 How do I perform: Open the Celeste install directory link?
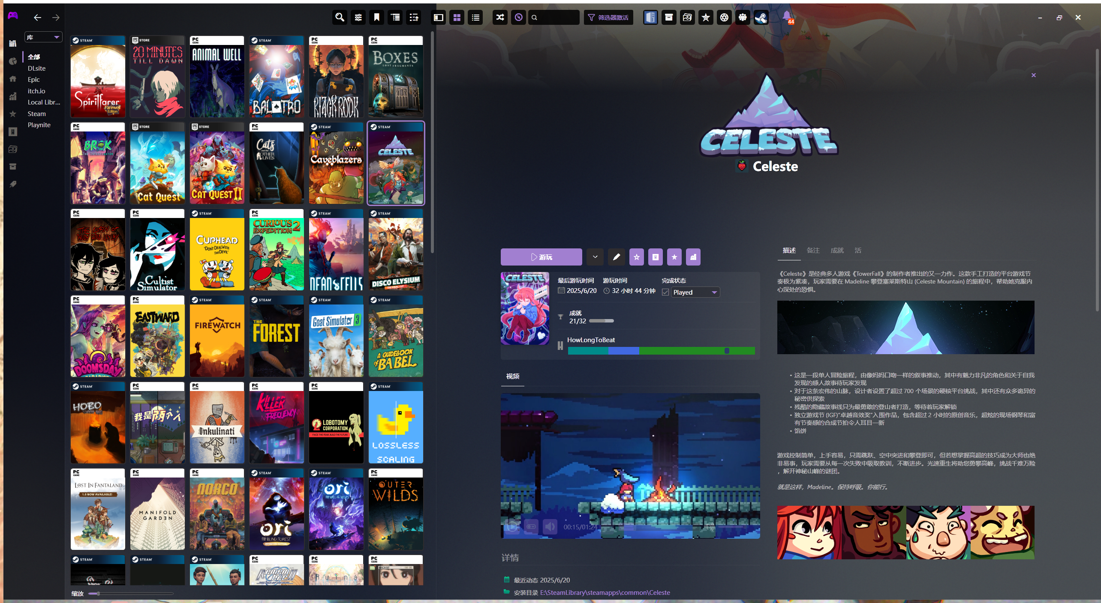click(605, 592)
